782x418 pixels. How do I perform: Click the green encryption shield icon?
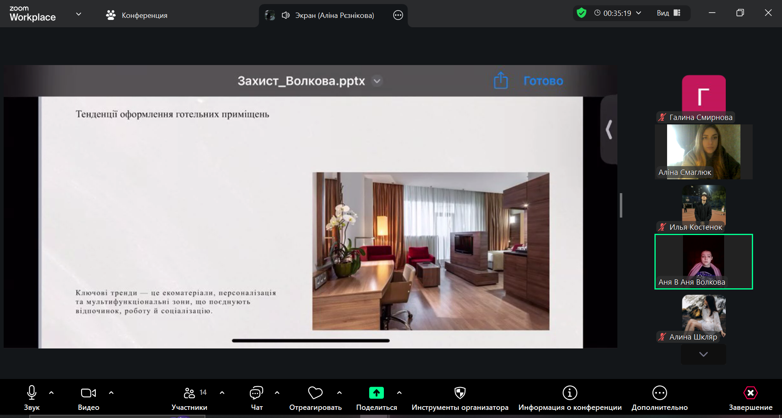coord(582,13)
